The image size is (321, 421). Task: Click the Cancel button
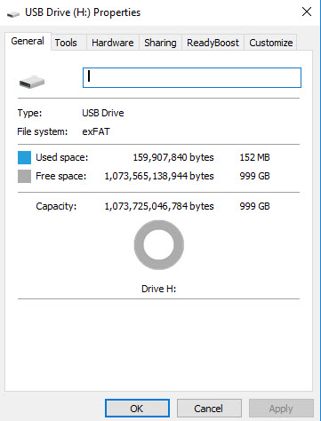click(x=209, y=409)
